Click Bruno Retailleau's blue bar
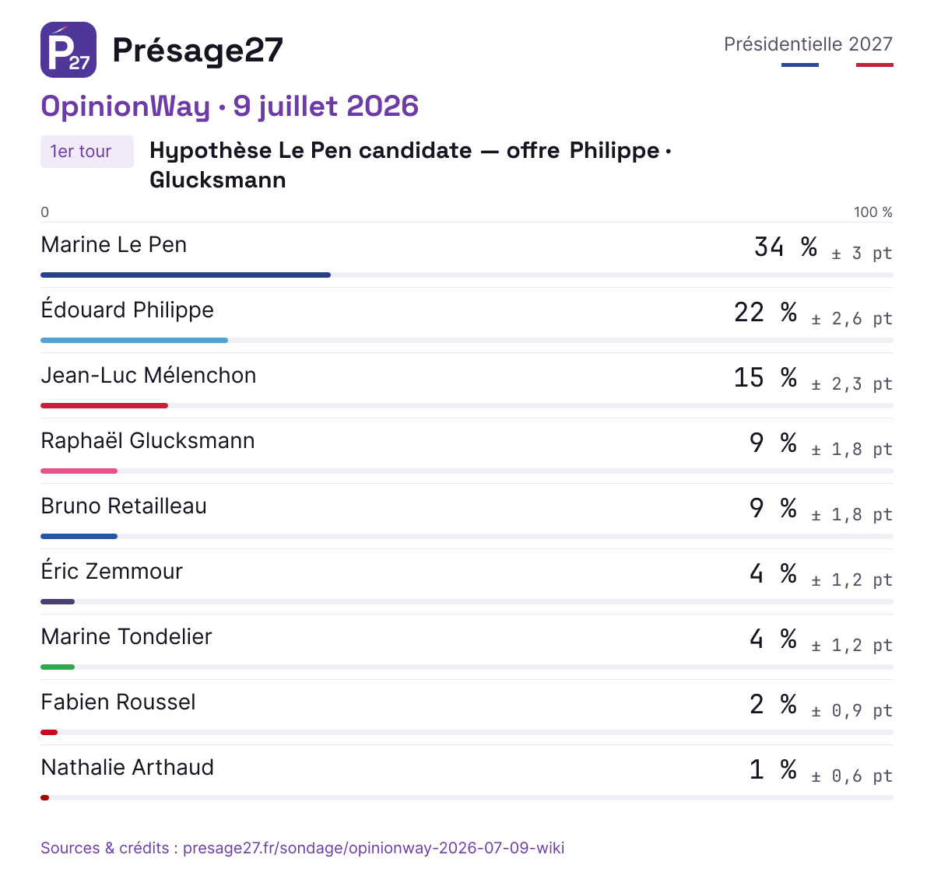The width and height of the screenshot is (934, 879). pyautogui.click(x=79, y=536)
